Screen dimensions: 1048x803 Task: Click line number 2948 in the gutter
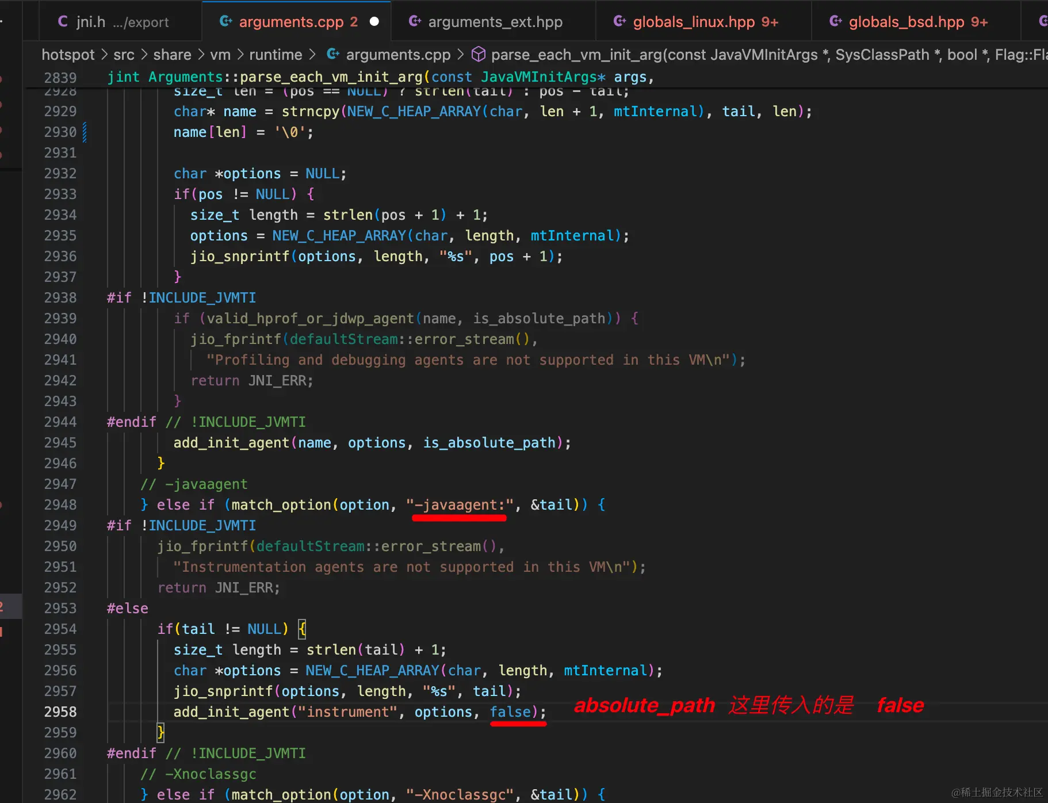[x=60, y=505]
